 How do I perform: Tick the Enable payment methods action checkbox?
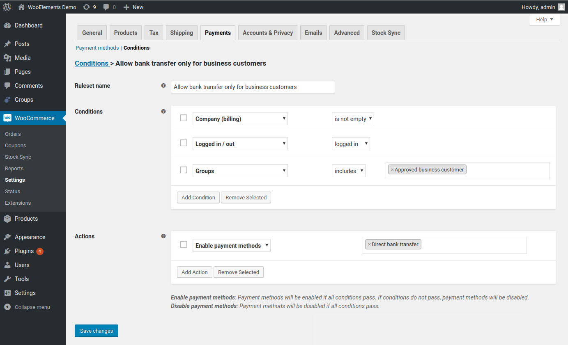[x=184, y=244]
